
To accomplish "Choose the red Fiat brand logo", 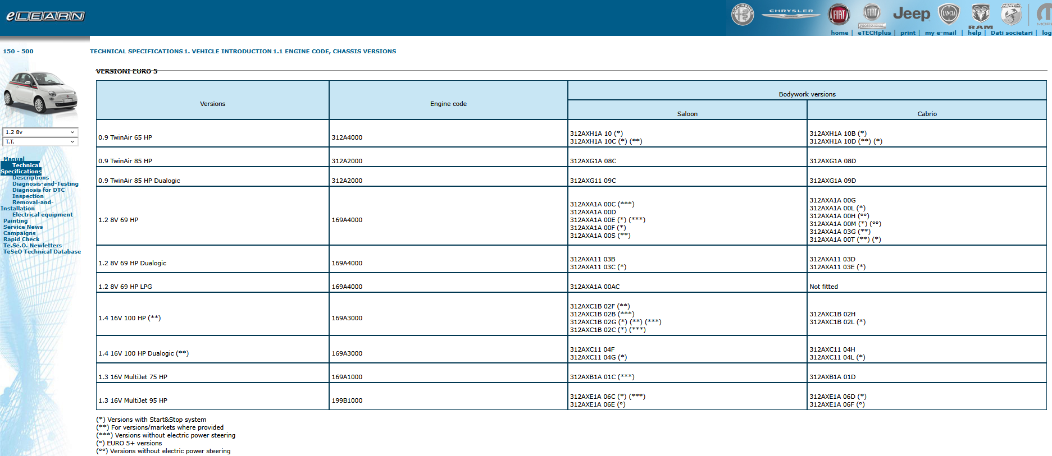I will click(x=839, y=15).
